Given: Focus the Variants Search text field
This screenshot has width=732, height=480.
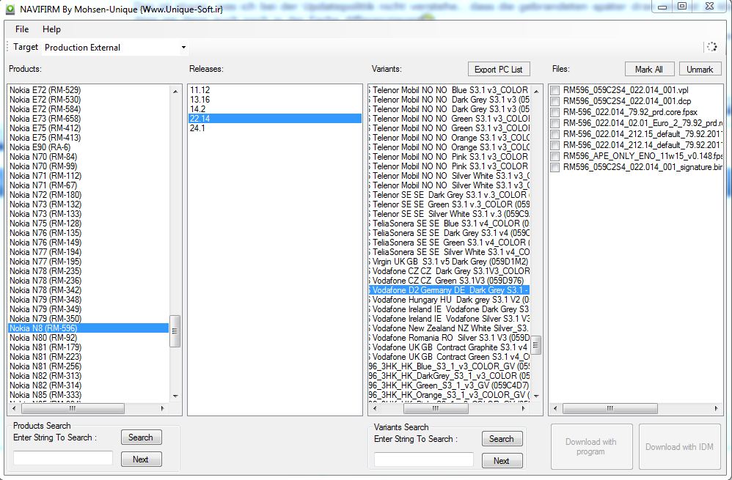Looking at the screenshot, I should 424,459.
